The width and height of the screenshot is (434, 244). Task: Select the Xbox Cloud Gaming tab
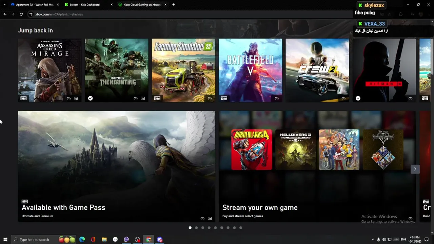pyautogui.click(x=142, y=5)
